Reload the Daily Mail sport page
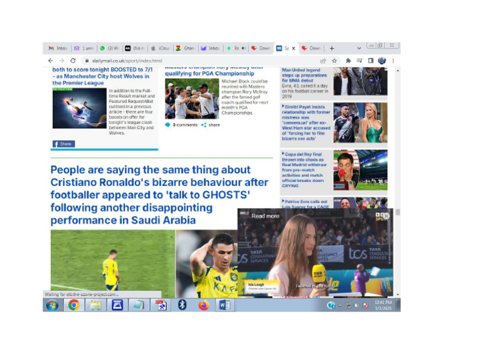Viewport: 500px width, 354px height. click(x=73, y=61)
